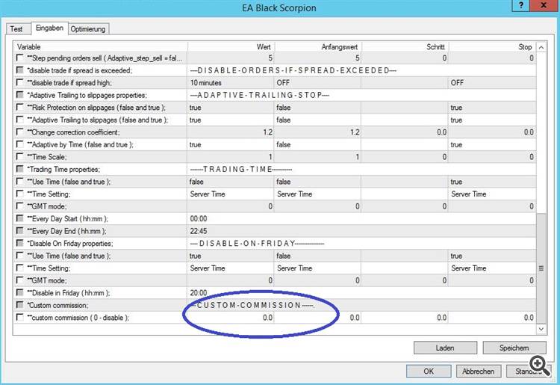This screenshot has height=385, width=560.
Task: Click the Stop column header
Action: point(493,47)
